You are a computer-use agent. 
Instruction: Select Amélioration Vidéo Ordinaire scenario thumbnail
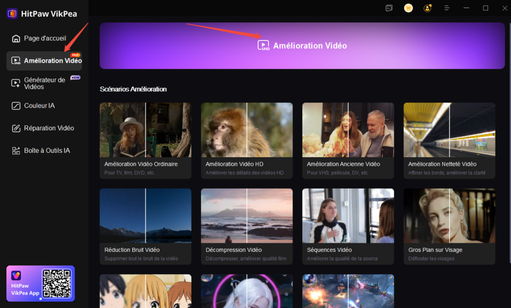click(x=145, y=130)
